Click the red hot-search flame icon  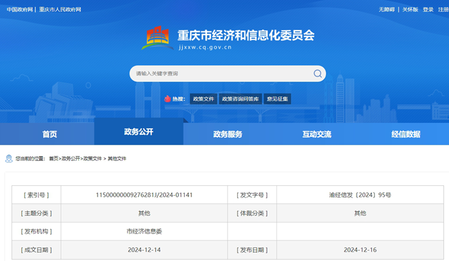(x=167, y=99)
